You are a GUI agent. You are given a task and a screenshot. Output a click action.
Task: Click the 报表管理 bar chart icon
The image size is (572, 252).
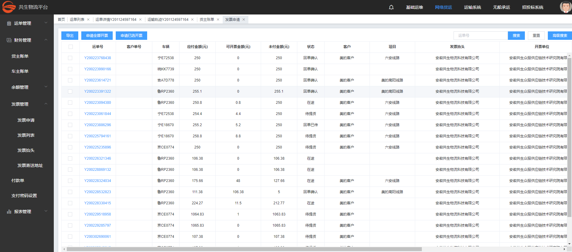point(9,212)
